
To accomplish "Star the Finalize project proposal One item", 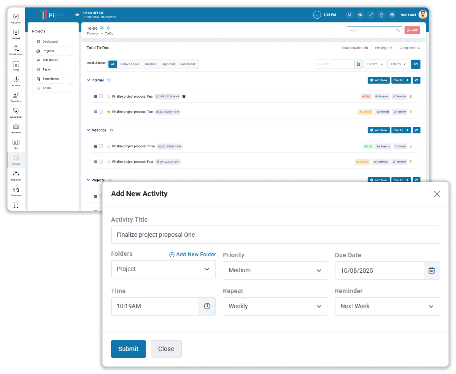I will tap(109, 97).
